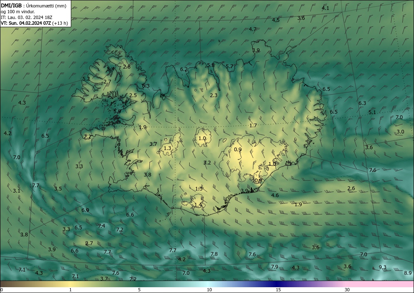
Task: Click the precipitation value 1.4
Action: [198, 205]
